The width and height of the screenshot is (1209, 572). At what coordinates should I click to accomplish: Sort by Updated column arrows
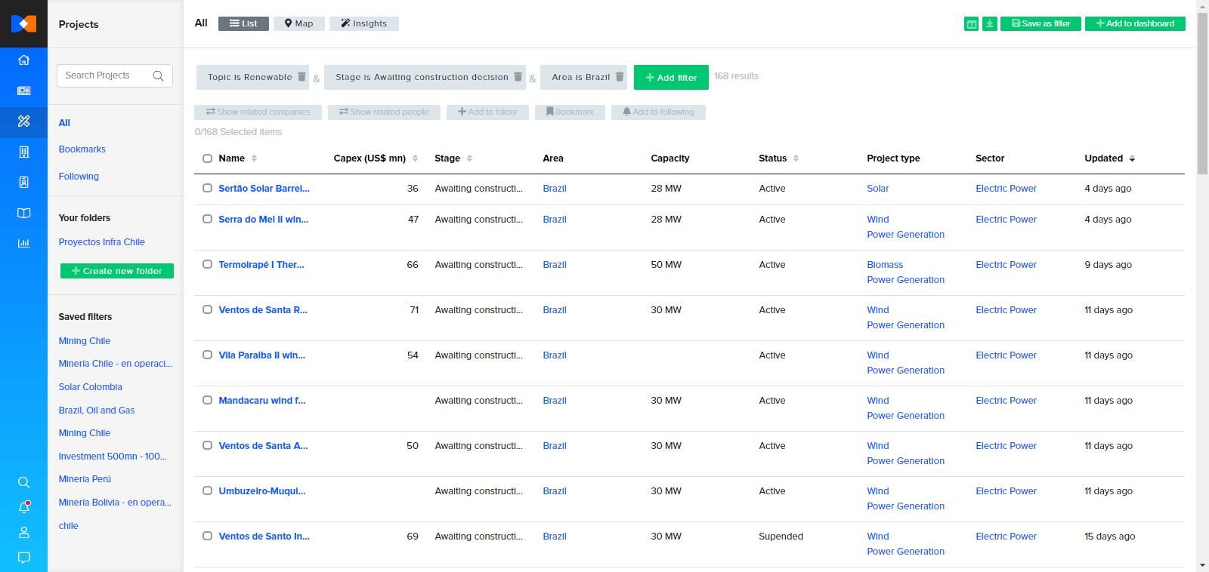click(x=1132, y=158)
